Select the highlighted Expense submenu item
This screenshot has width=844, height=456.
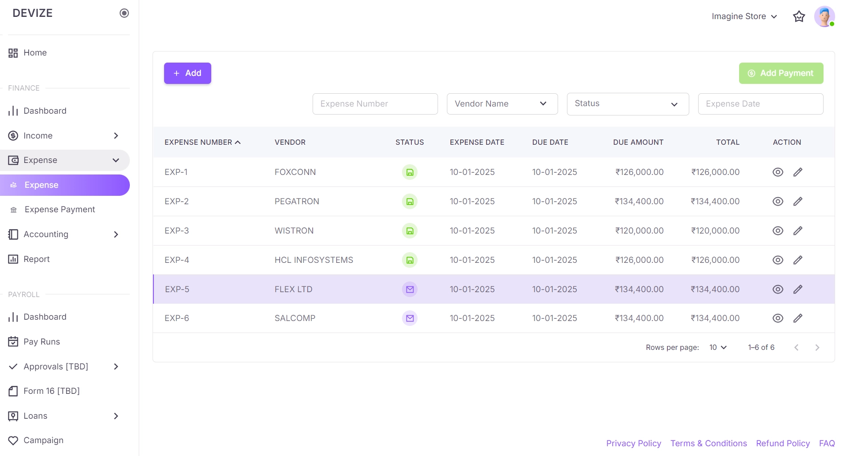click(65, 185)
